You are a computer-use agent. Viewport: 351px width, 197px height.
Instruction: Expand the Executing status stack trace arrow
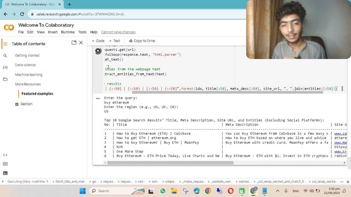pyautogui.click(x=3, y=182)
